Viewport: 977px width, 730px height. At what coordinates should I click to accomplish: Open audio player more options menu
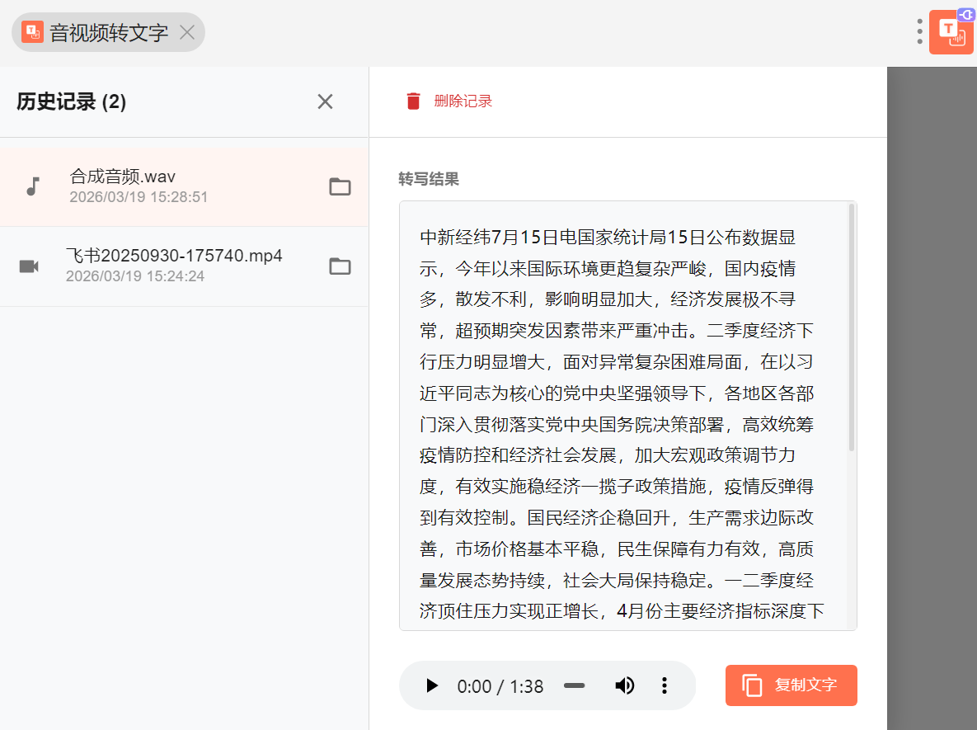[x=665, y=685]
